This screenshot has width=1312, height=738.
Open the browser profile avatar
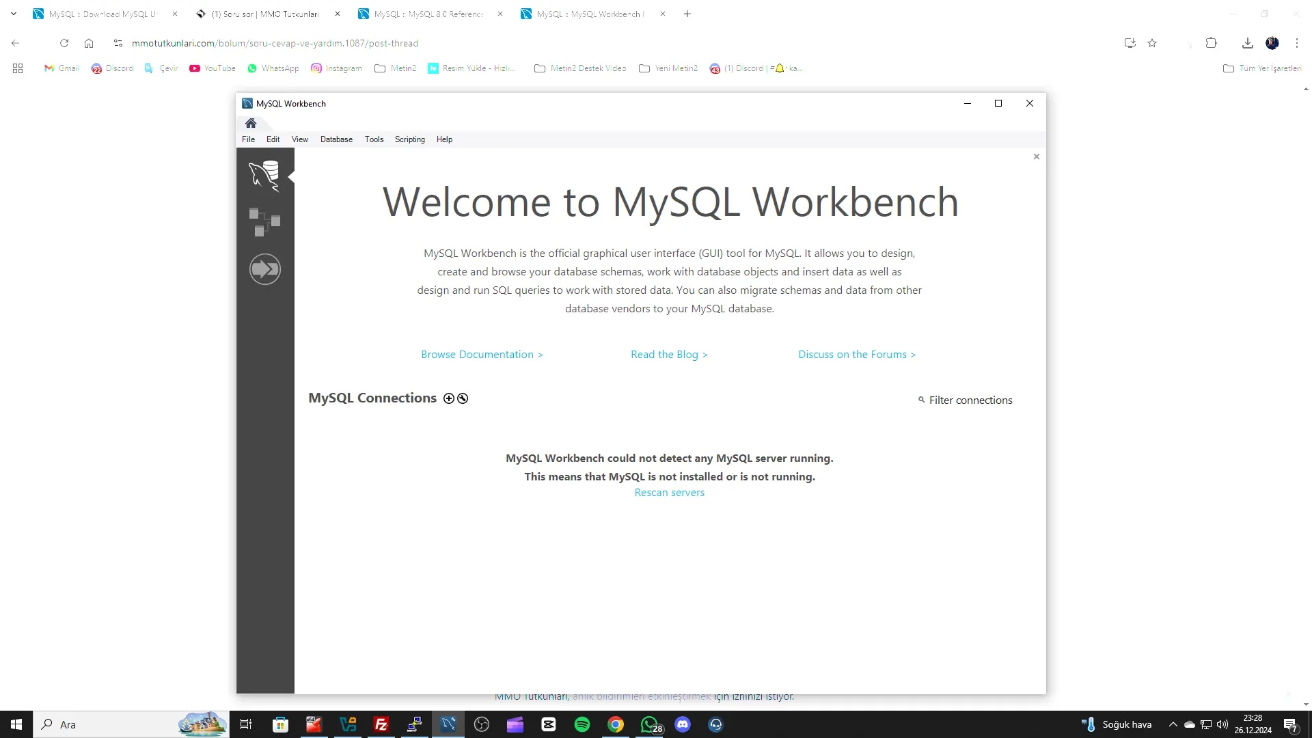1272,43
